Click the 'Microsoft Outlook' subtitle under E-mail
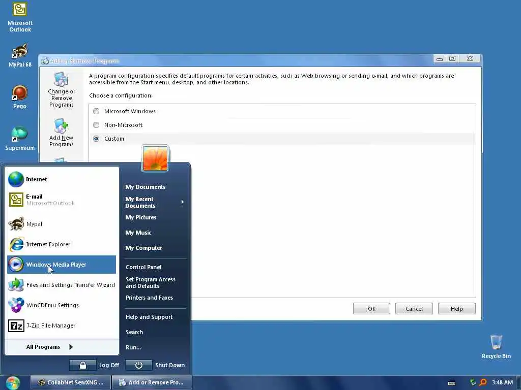Image resolution: width=521 pixels, height=390 pixels. tap(50, 203)
